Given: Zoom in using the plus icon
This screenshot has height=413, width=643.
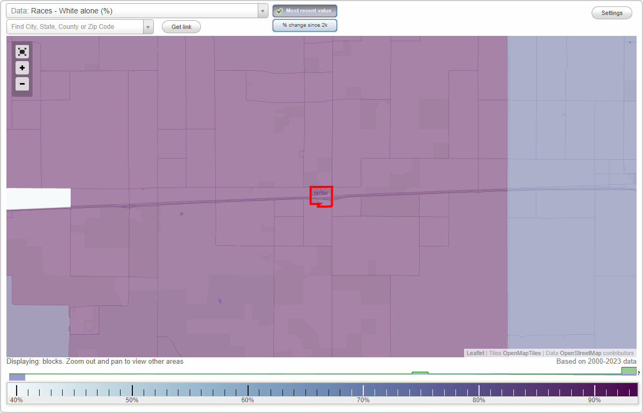Looking at the screenshot, I should coord(22,67).
